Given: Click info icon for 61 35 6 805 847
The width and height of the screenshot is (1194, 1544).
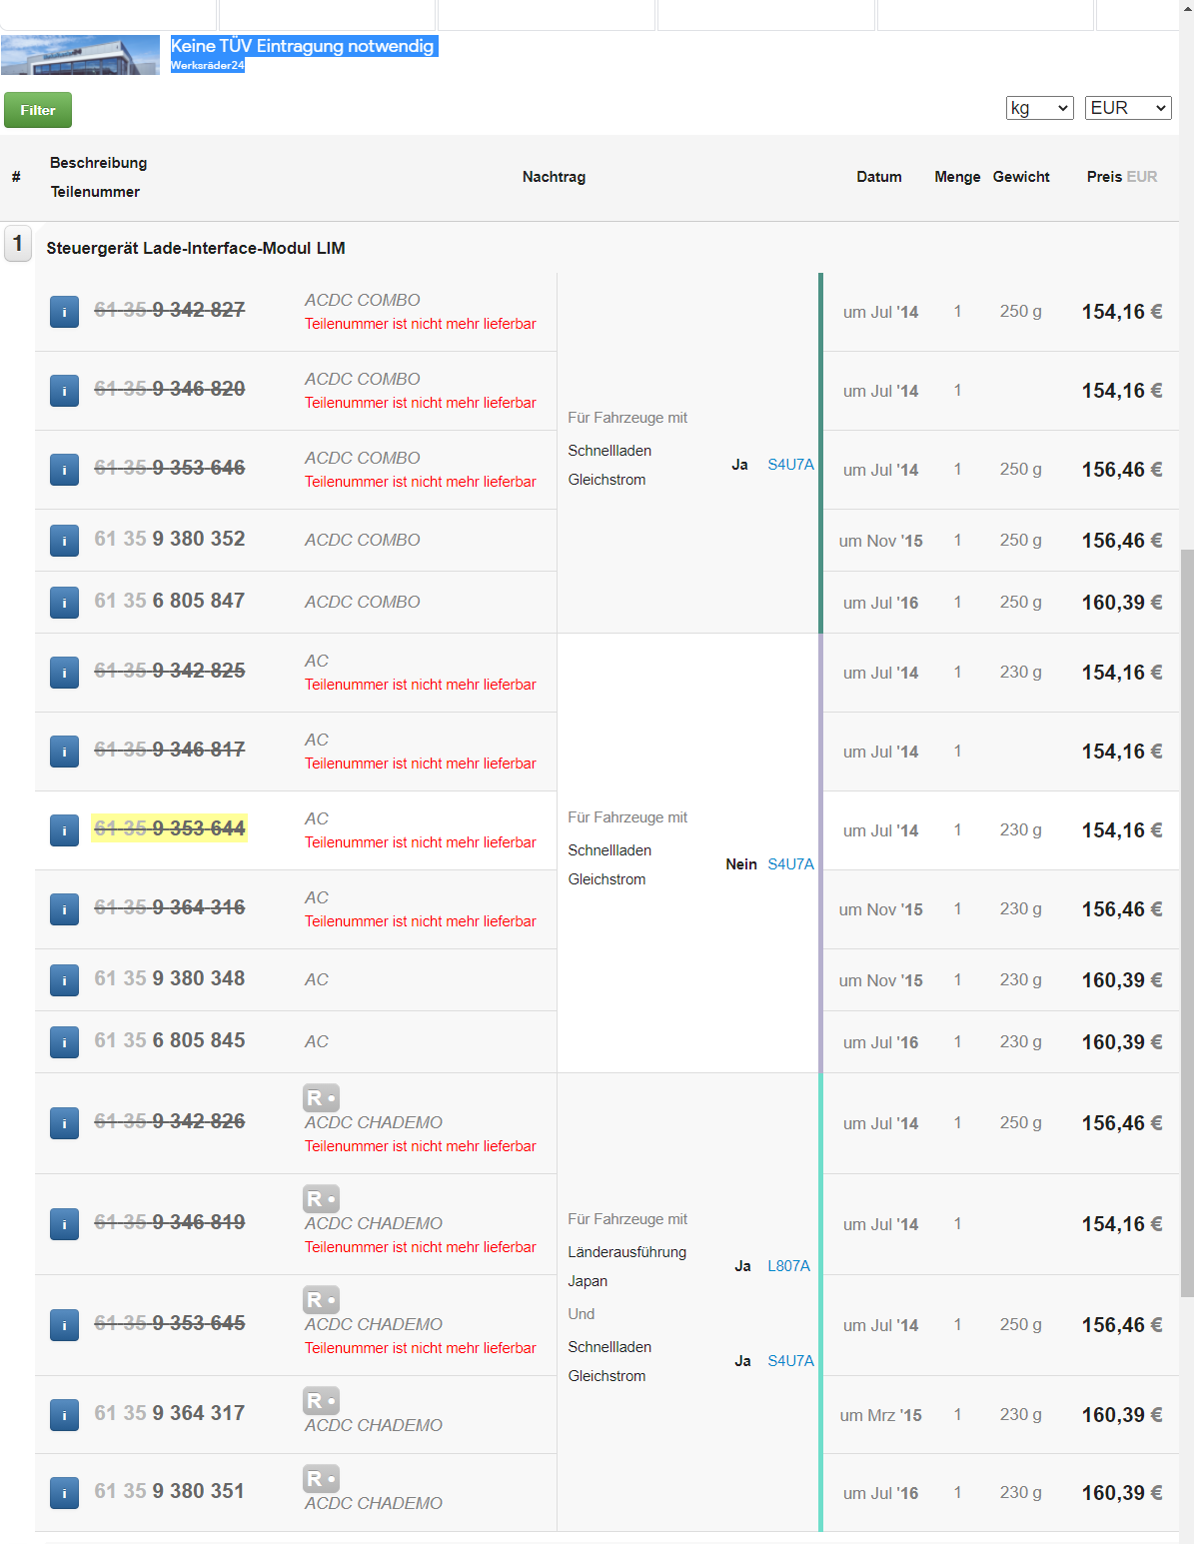Looking at the screenshot, I should tap(64, 603).
